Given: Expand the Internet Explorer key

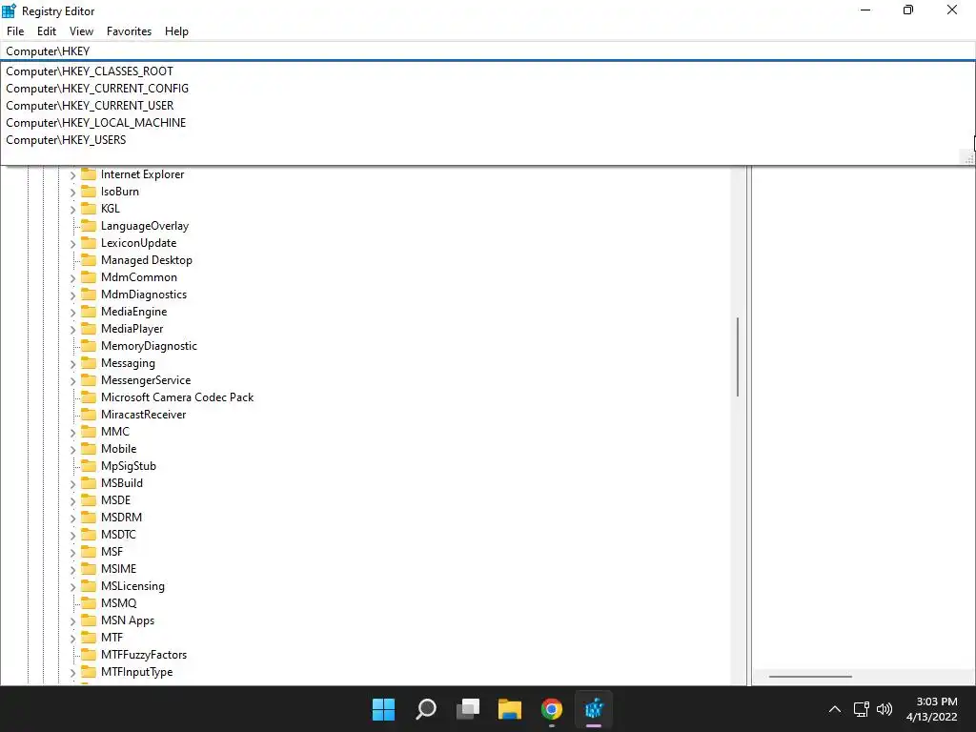Looking at the screenshot, I should (x=72, y=175).
